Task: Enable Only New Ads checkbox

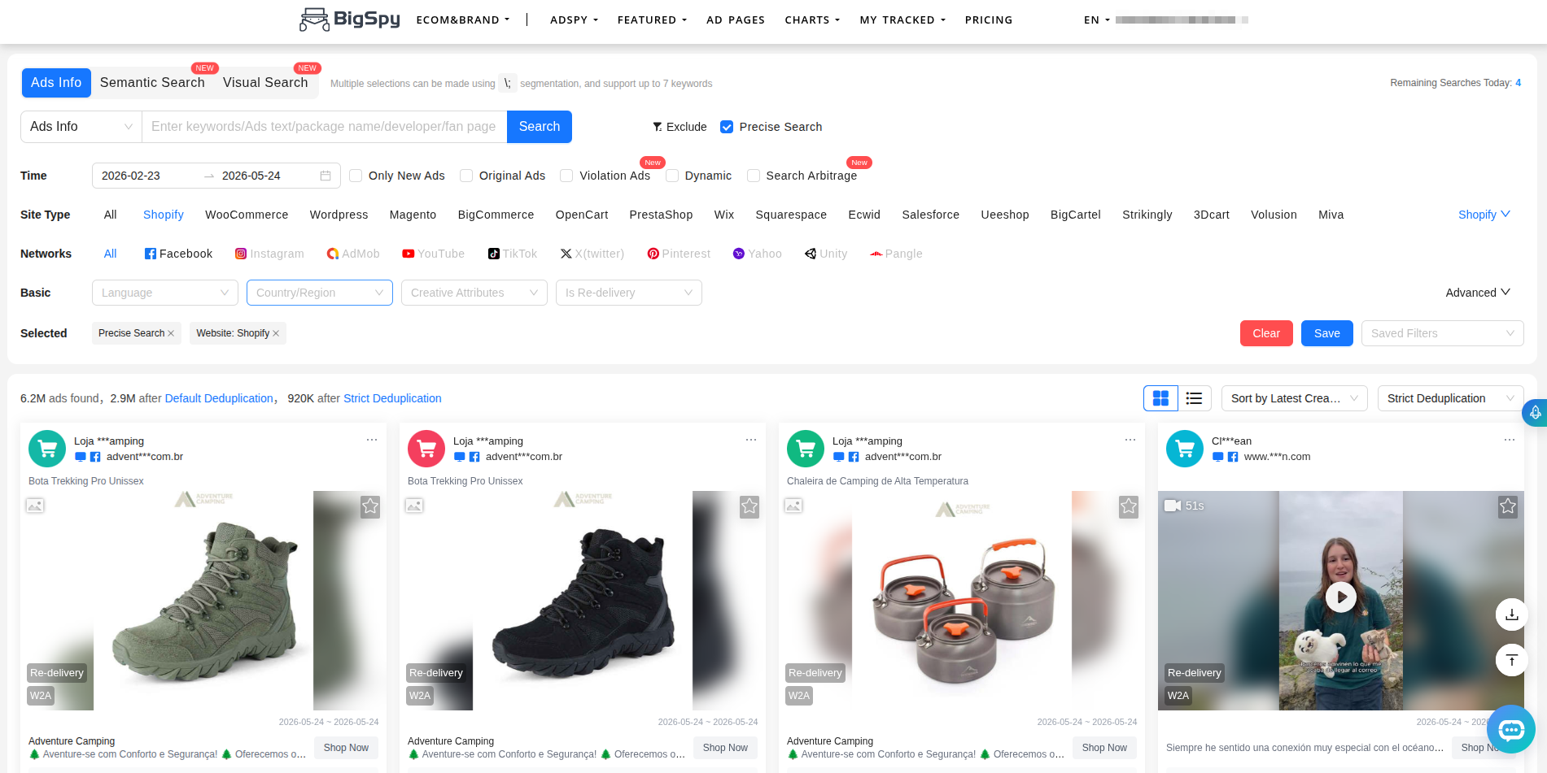Action: pyautogui.click(x=356, y=176)
